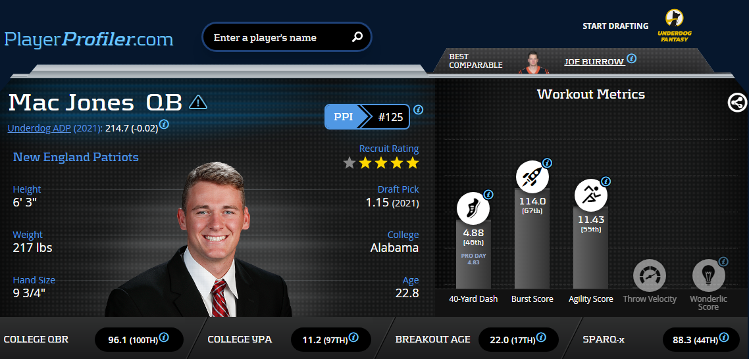Click the PlayerProfiler.com logo

coord(89,39)
